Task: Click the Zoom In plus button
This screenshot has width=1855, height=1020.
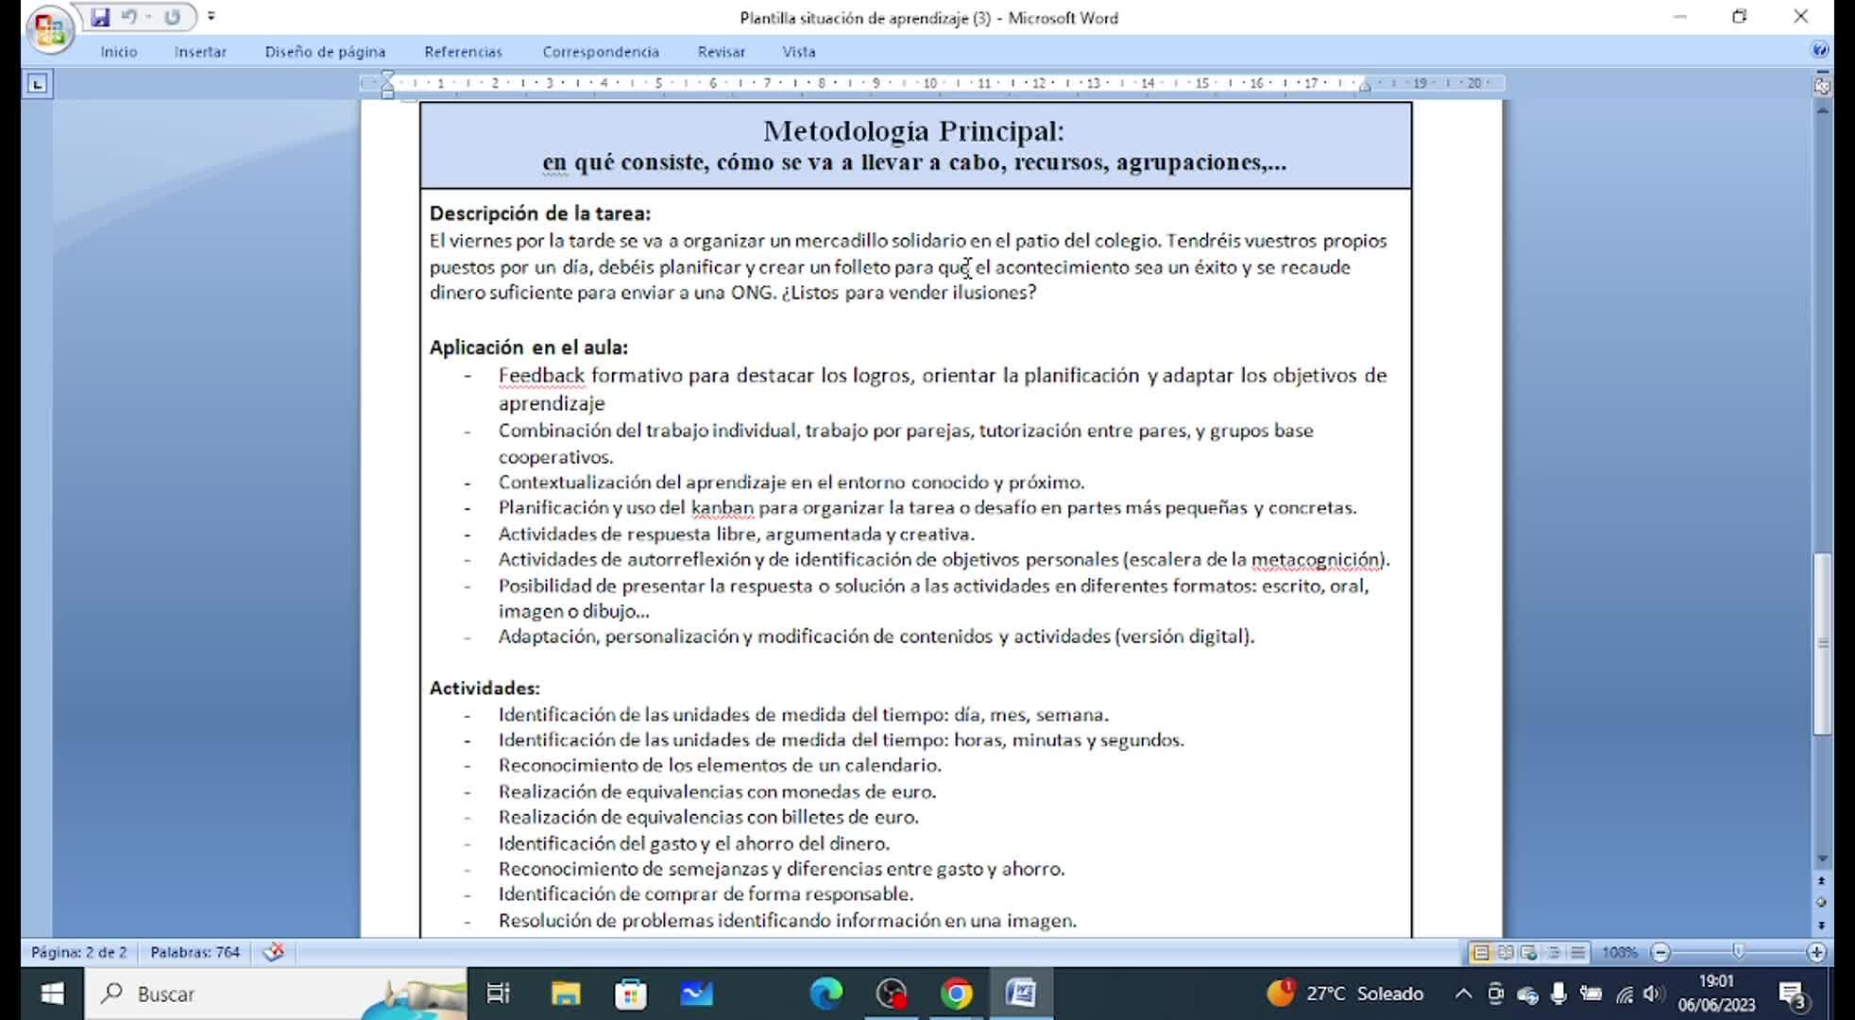Action: tap(1815, 953)
